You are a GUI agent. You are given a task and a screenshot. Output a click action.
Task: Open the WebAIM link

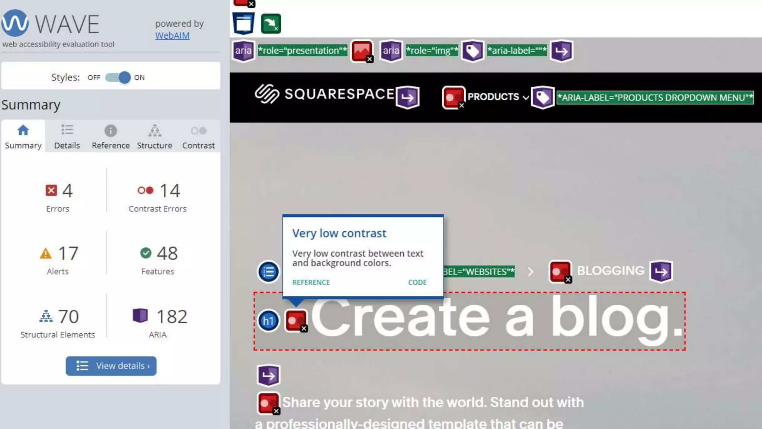coord(172,35)
